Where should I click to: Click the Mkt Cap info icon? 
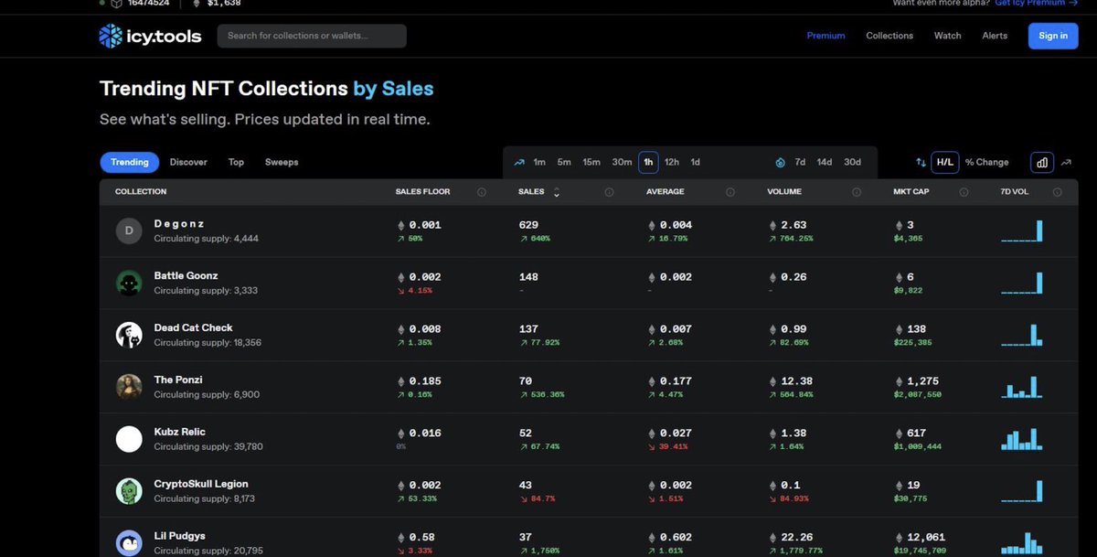964,192
